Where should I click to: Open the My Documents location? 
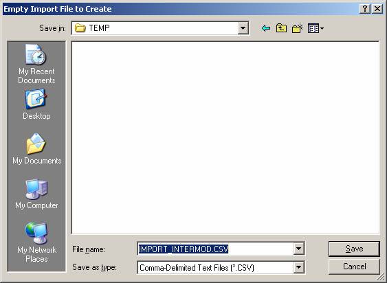36,149
